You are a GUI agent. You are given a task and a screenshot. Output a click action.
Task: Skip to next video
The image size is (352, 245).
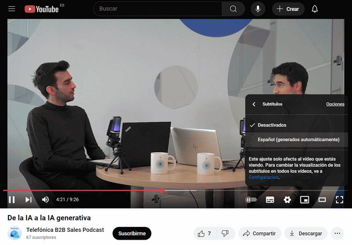tap(28, 199)
